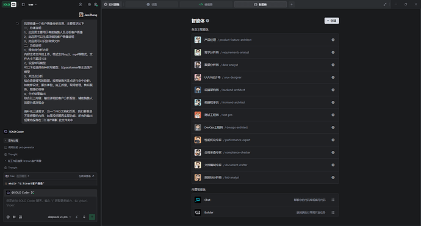Expand the 在工作区搜索 step
The height and width of the screenshot is (226, 421).
pos(23,161)
